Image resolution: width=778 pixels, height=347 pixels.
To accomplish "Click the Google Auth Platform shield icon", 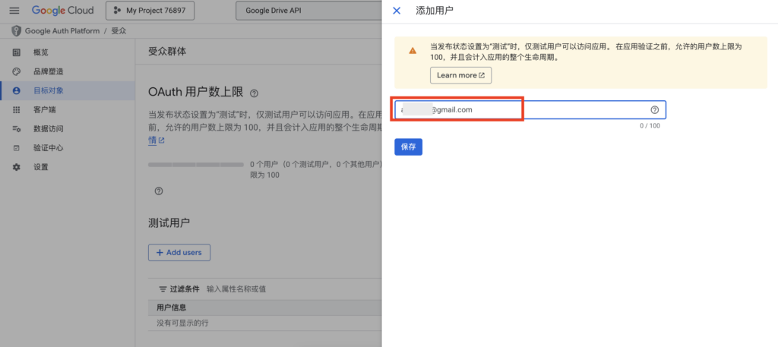I will 16,30.
